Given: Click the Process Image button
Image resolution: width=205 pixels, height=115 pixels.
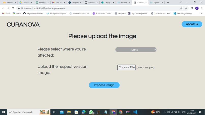Looking at the screenshot, I should pyautogui.click(x=104, y=85).
